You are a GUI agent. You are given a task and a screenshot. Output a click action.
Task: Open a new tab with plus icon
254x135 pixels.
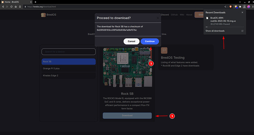point(35,2)
